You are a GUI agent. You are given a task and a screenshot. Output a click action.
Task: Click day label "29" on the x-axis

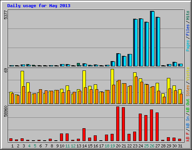pos(169,146)
